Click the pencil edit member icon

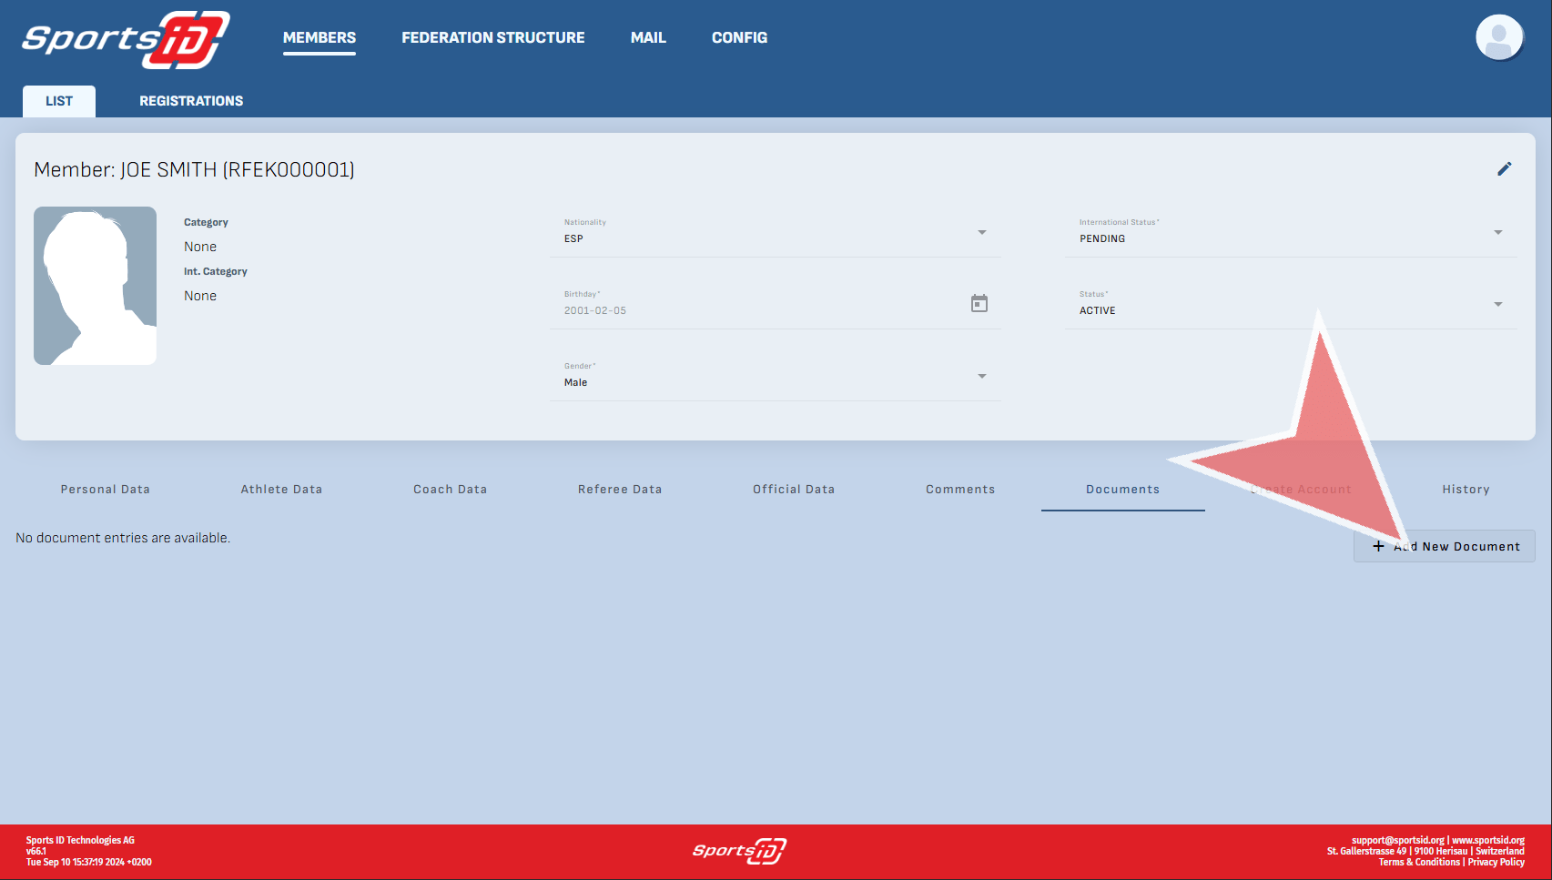click(x=1504, y=169)
